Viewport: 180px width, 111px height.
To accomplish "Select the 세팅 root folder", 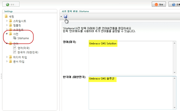I will click(12, 17).
